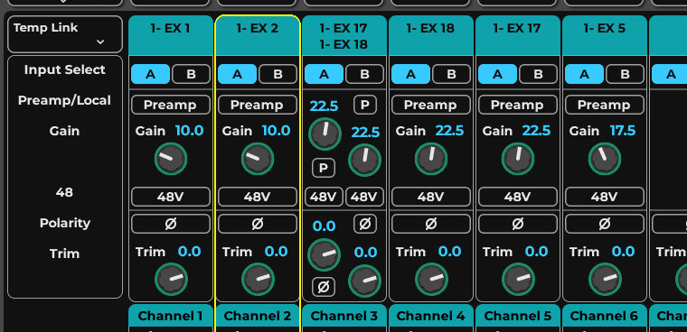Enable 48V phantom power on Channel 5
This screenshot has height=332, width=687.
[x=517, y=197]
